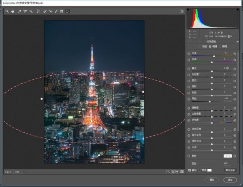Select the Color Sampler tool

[25, 11]
